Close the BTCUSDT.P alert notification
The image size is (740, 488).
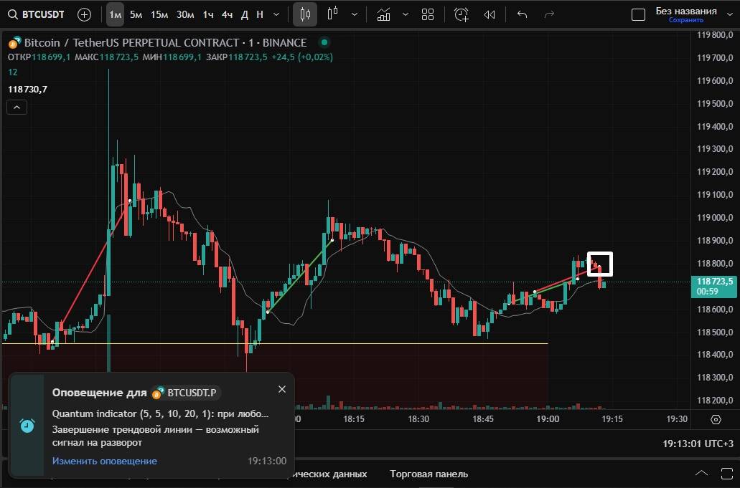(x=282, y=389)
